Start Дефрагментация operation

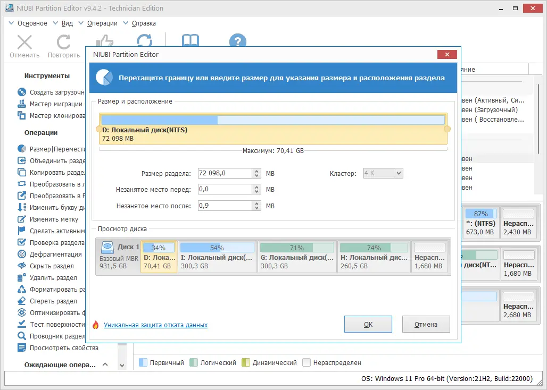tap(49, 254)
